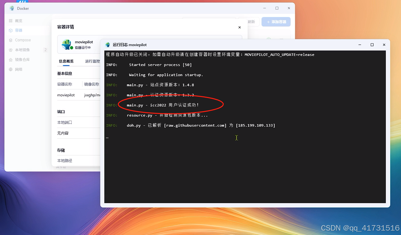
Task: Click the 容器运行中 status text
Action: click(x=83, y=48)
